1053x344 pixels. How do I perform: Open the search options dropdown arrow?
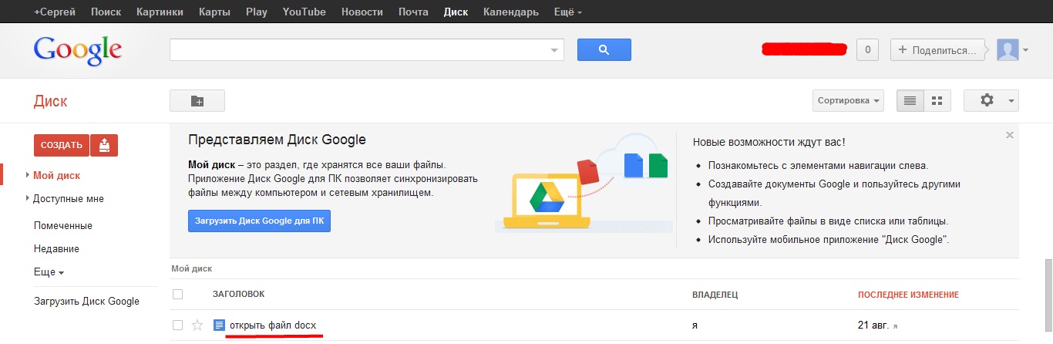(553, 50)
